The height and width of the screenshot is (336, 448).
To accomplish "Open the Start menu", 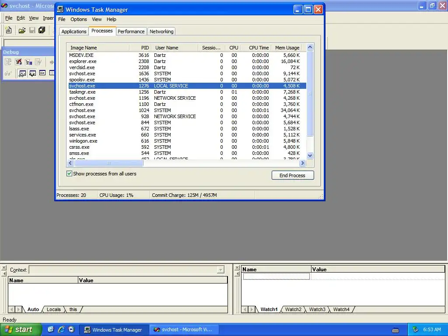I will coord(21,329).
